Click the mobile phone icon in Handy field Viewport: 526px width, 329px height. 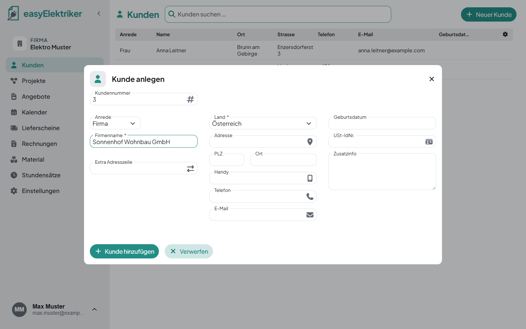(x=310, y=178)
